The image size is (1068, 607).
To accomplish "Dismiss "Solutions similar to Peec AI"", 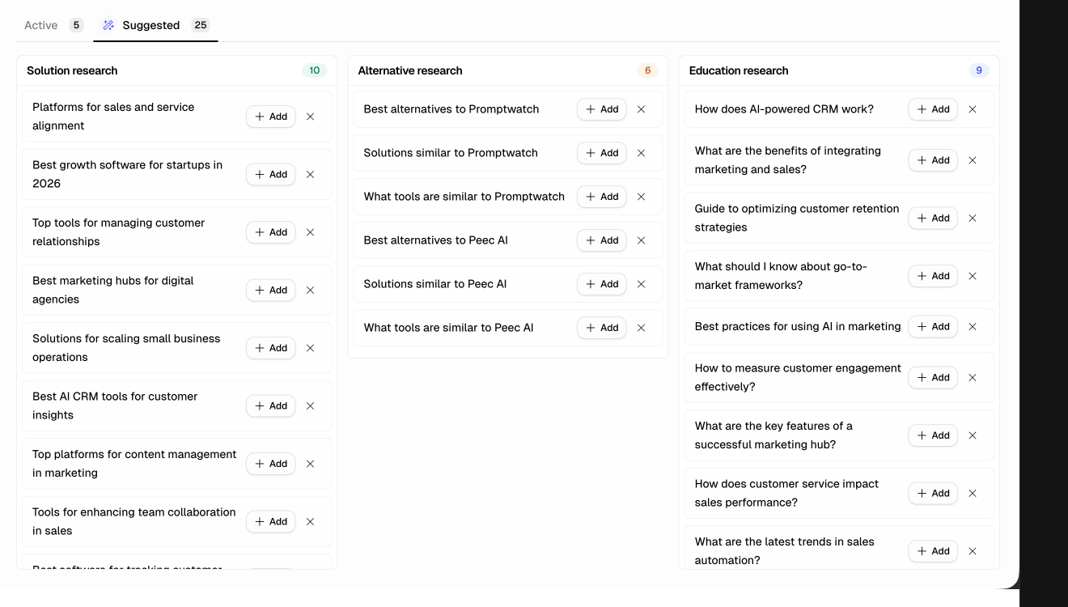I will pos(641,283).
